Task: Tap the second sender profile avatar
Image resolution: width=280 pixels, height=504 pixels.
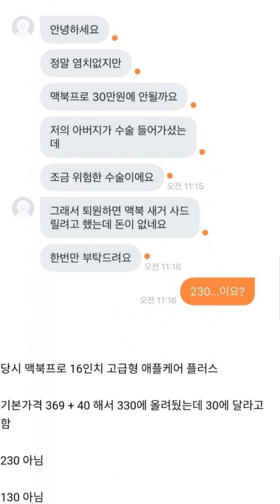Action: click(23, 208)
